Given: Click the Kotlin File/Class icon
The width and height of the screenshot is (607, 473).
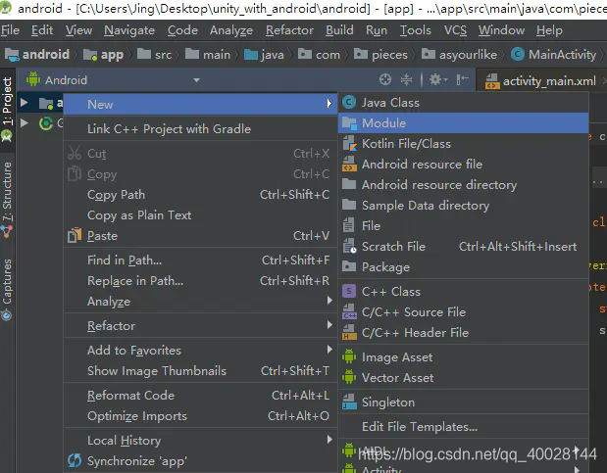Looking at the screenshot, I should [349, 144].
